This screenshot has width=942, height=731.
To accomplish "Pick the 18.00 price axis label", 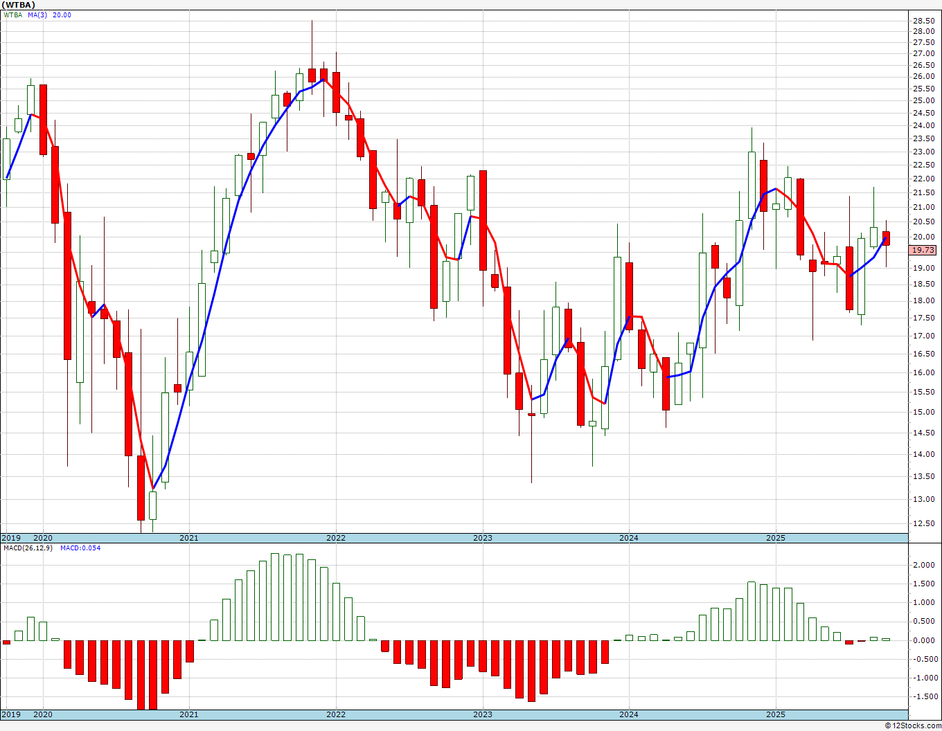I will (924, 301).
